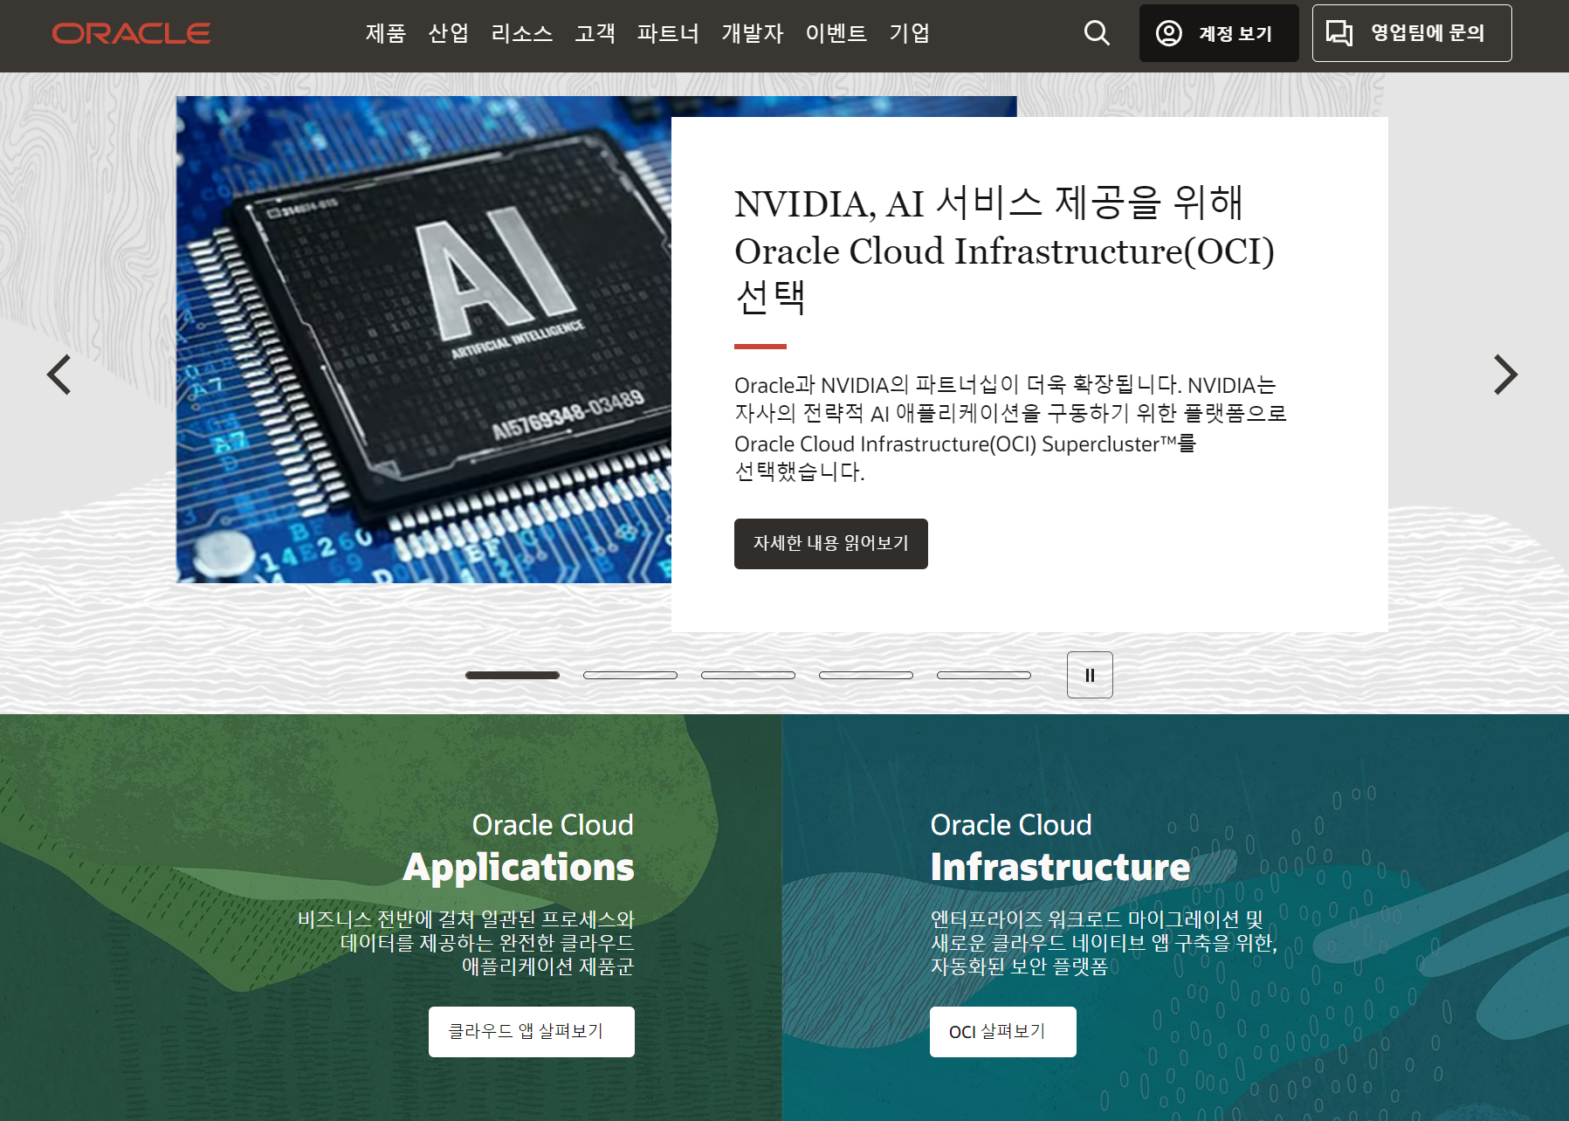The image size is (1569, 1121).
Task: Open the 기업 menu
Action: [910, 33]
